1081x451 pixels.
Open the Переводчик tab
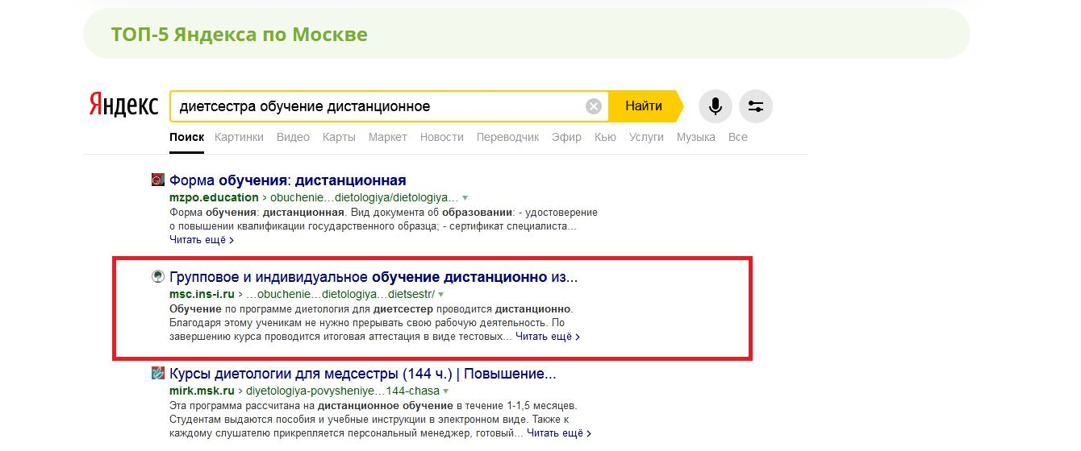click(x=507, y=137)
